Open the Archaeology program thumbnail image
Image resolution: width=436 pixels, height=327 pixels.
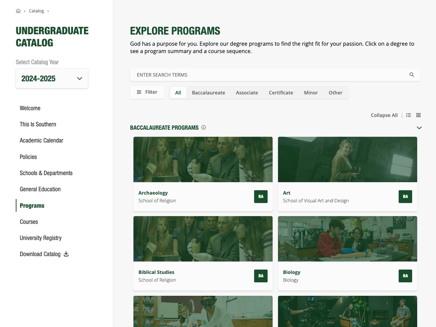click(x=203, y=160)
